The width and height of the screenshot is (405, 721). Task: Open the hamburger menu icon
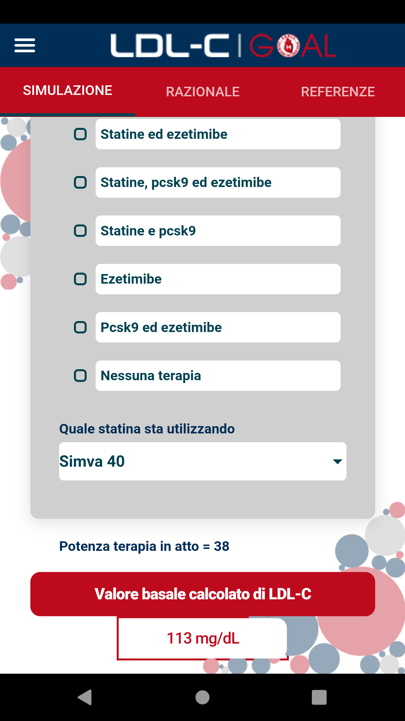[x=25, y=45]
